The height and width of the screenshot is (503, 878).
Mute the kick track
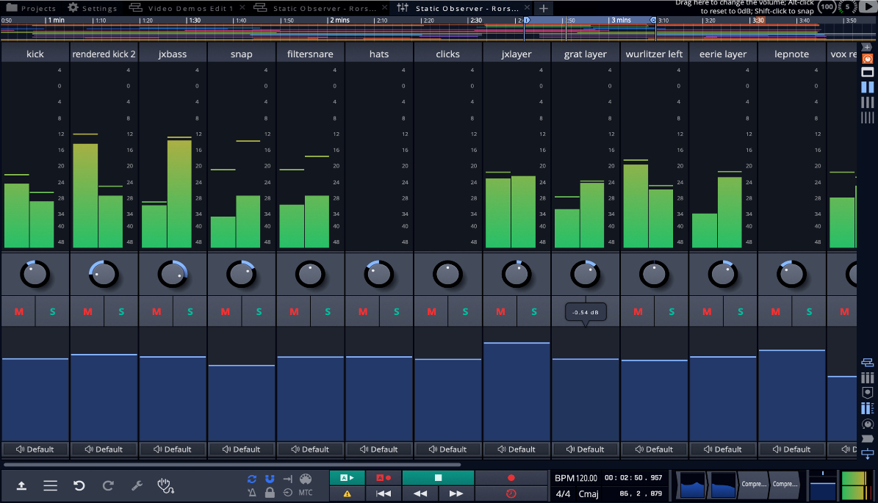18,311
